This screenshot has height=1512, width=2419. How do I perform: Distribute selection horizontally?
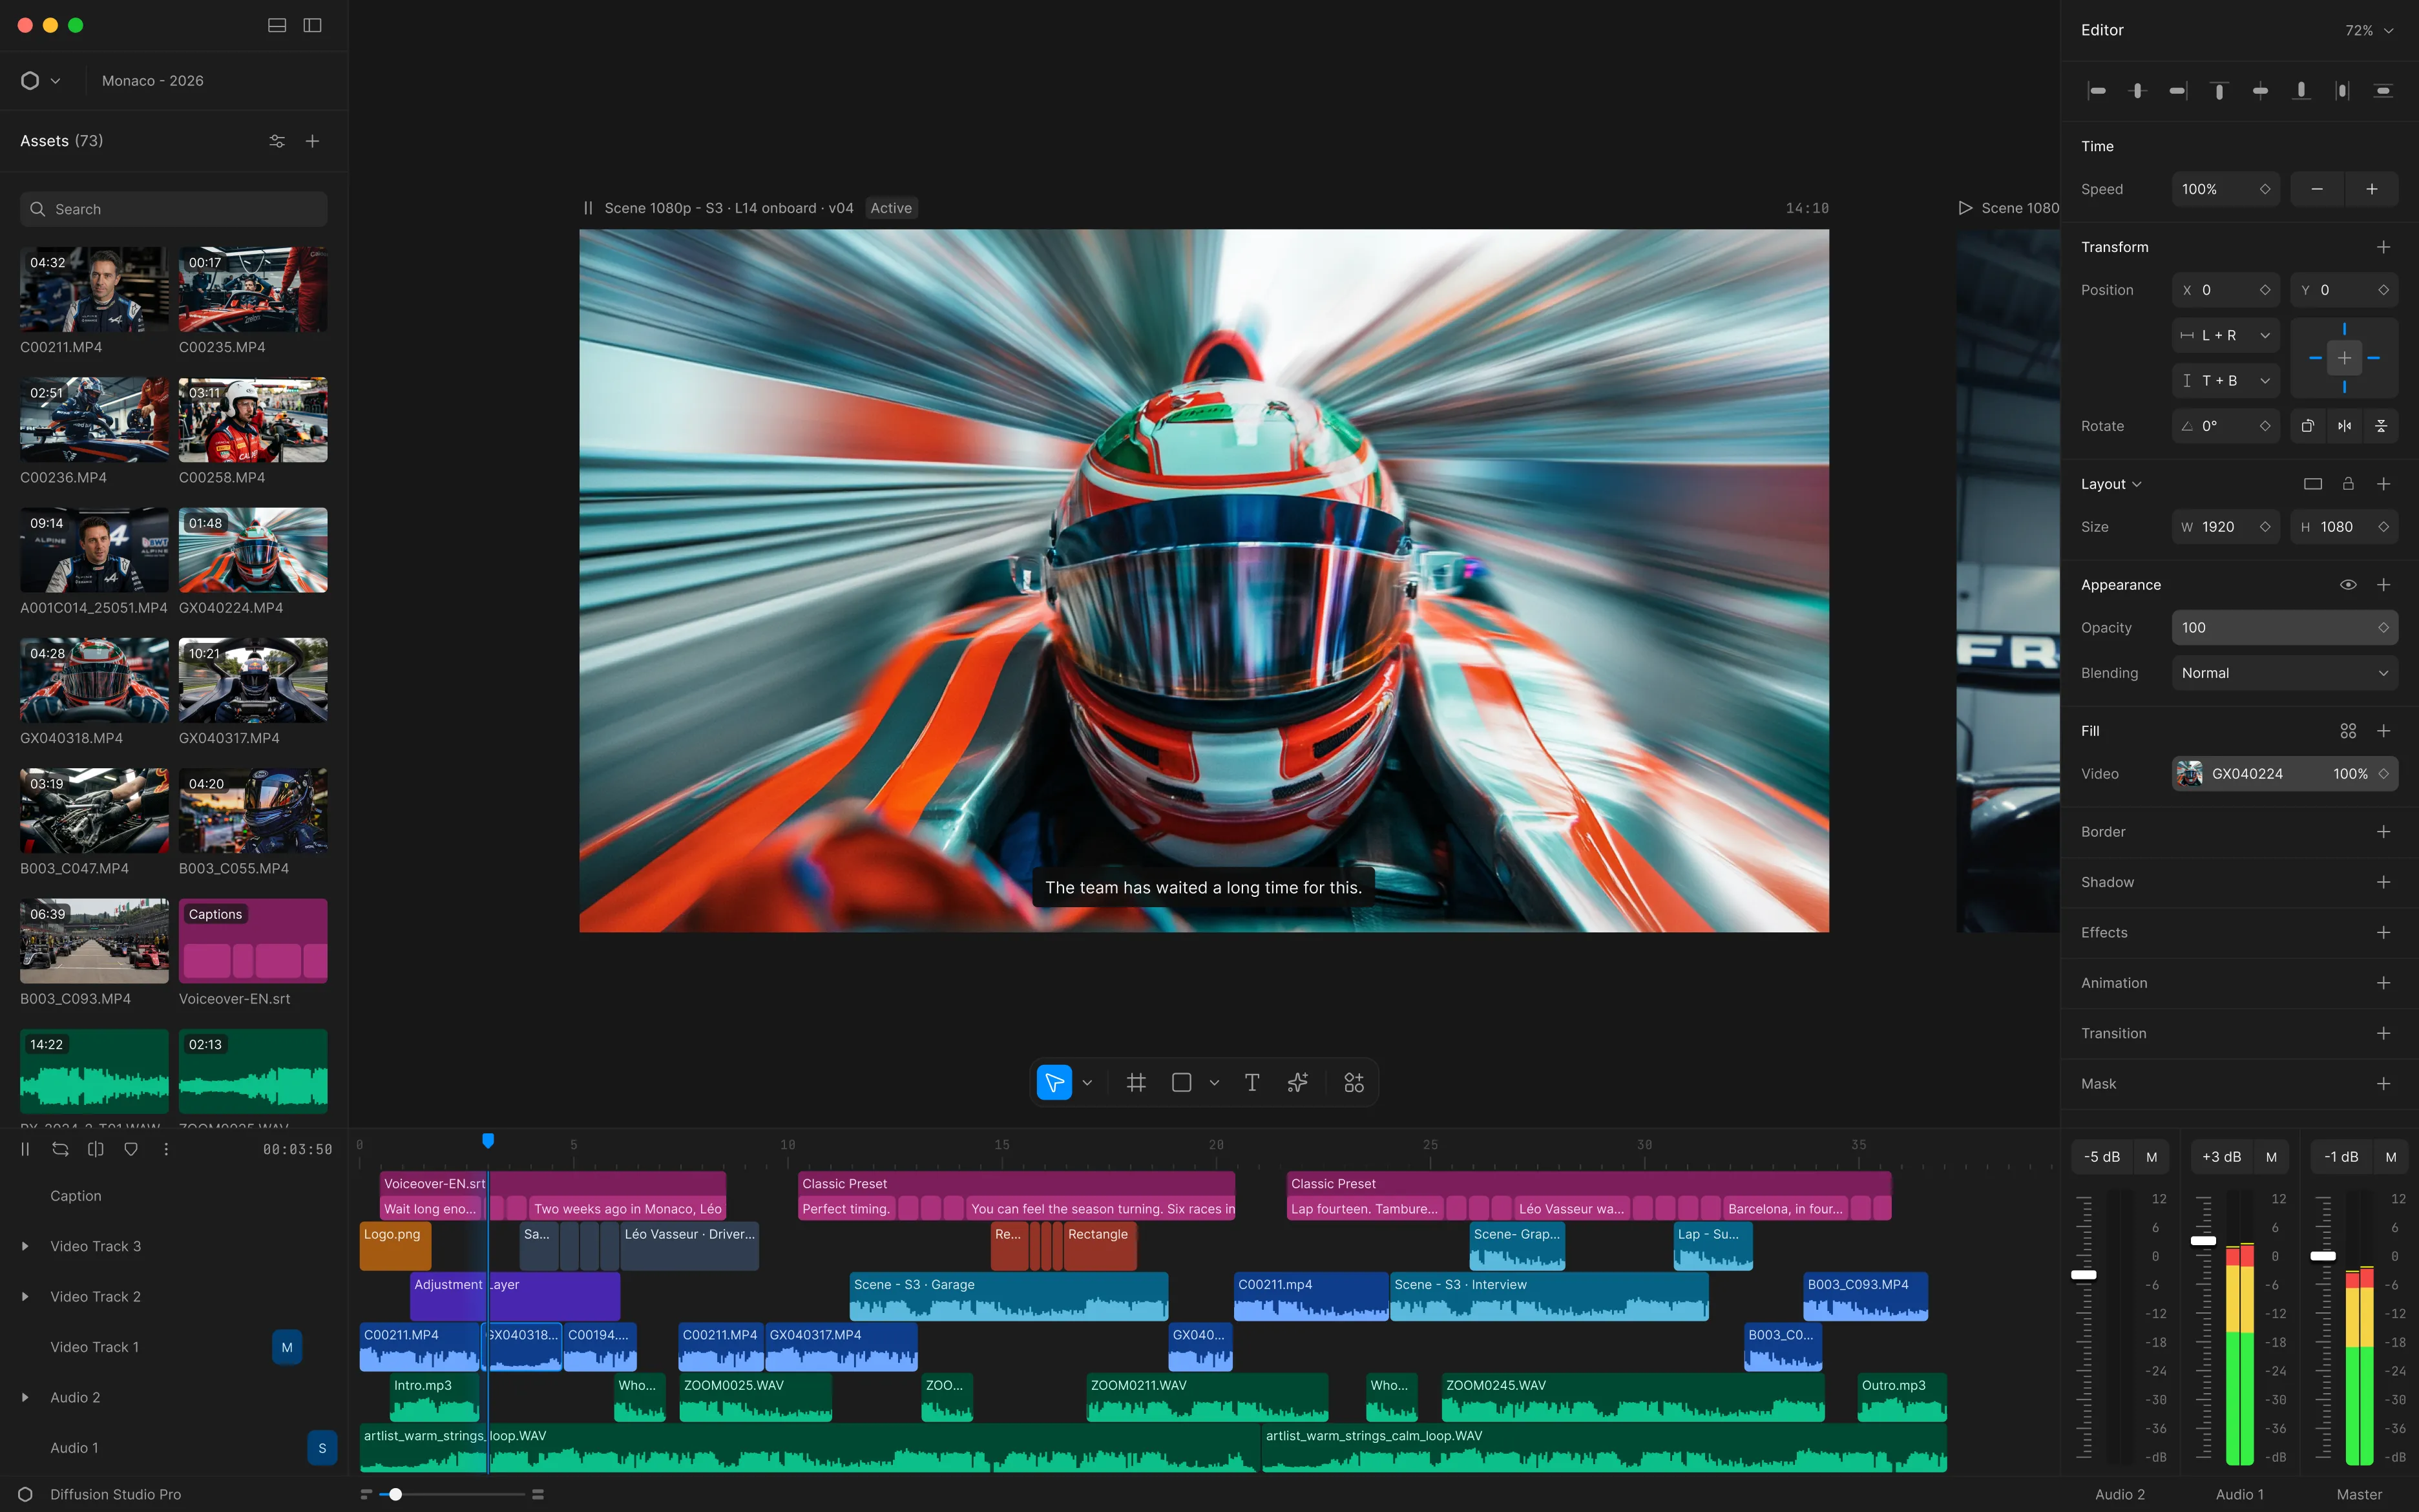2342,91
